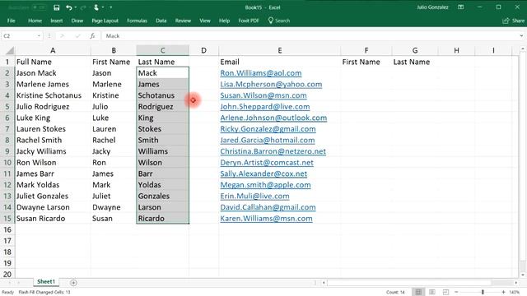
Task: Click the 140% zoom level
Action: coord(515,292)
